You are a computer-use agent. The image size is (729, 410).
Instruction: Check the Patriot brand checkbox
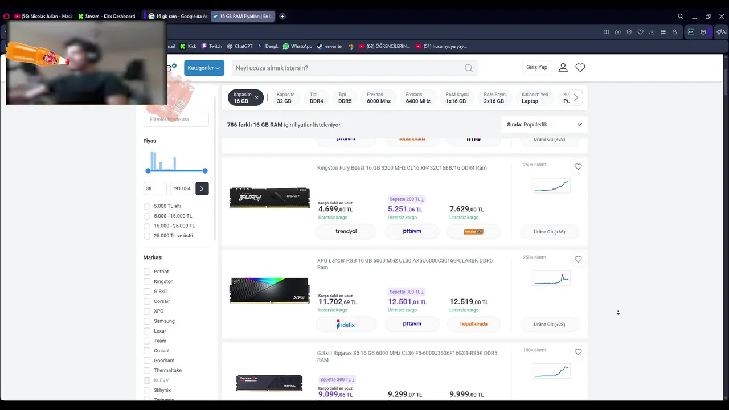click(x=147, y=272)
